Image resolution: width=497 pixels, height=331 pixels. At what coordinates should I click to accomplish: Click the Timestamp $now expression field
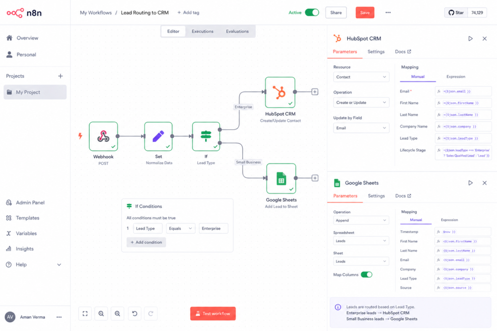[463, 232]
